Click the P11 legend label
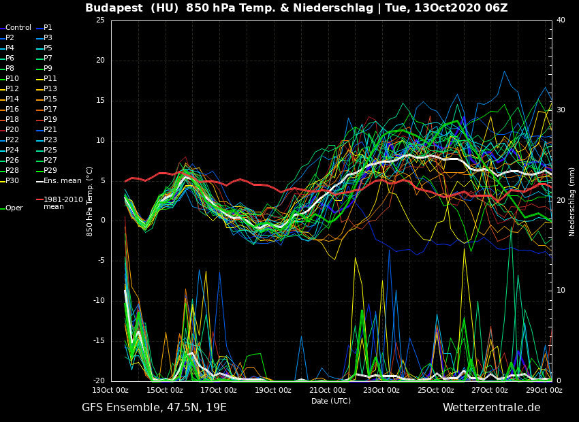The width and height of the screenshot is (579, 422). [50, 79]
